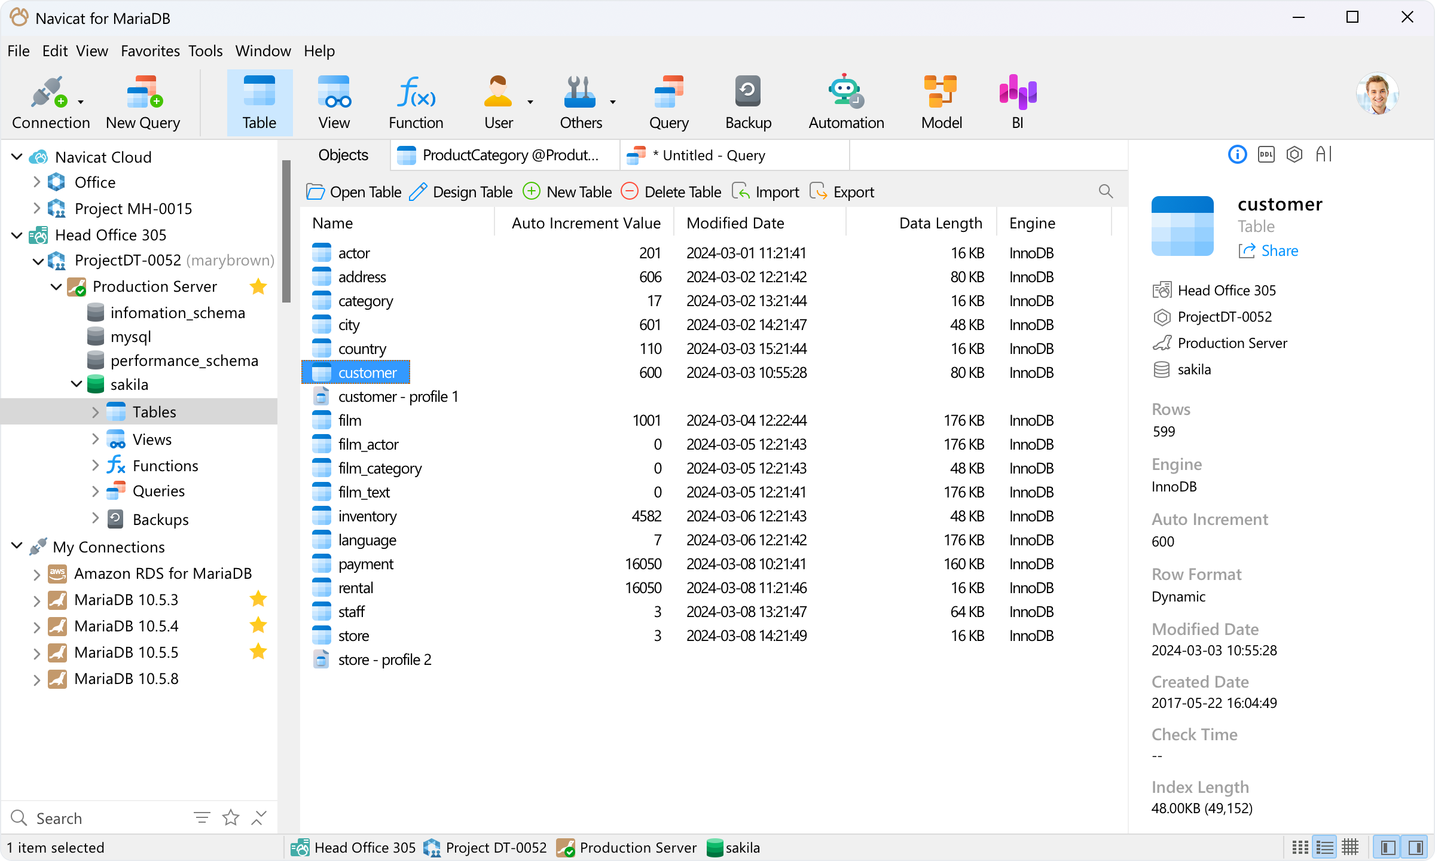
Task: Open the Others dropdown arrow
Action: point(613,102)
